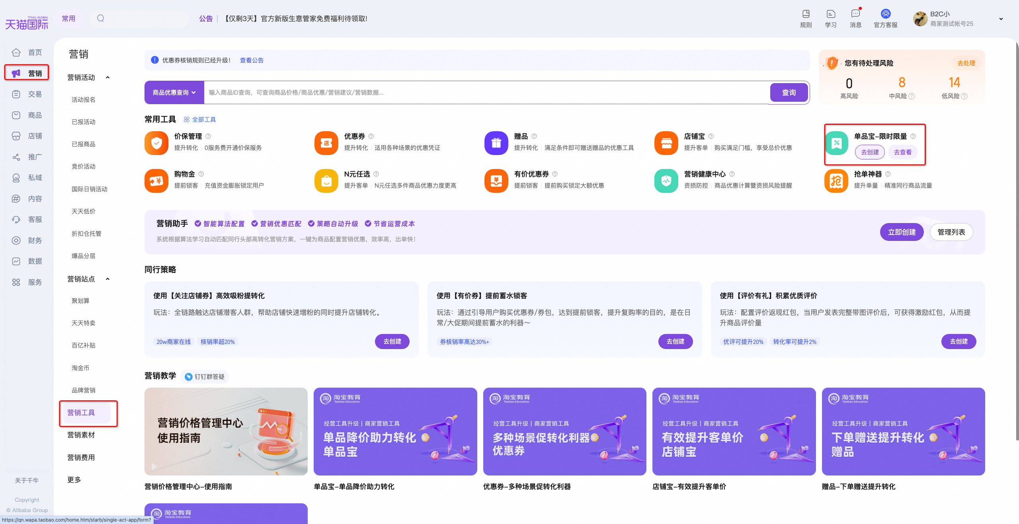Click help icon next to 低风险
This screenshot has width=1019, height=524.
point(964,96)
